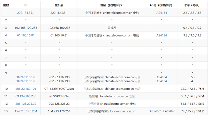This screenshot has height=117, width=210.
Task: Click the 地区（仅供参考）column header
Action: point(112,5)
